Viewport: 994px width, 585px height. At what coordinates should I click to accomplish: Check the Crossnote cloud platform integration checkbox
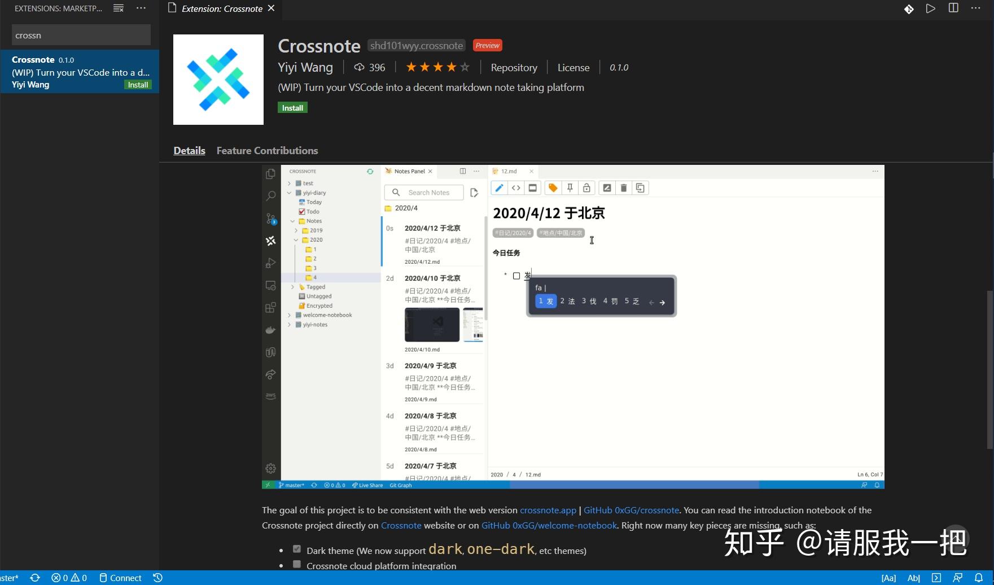(297, 563)
